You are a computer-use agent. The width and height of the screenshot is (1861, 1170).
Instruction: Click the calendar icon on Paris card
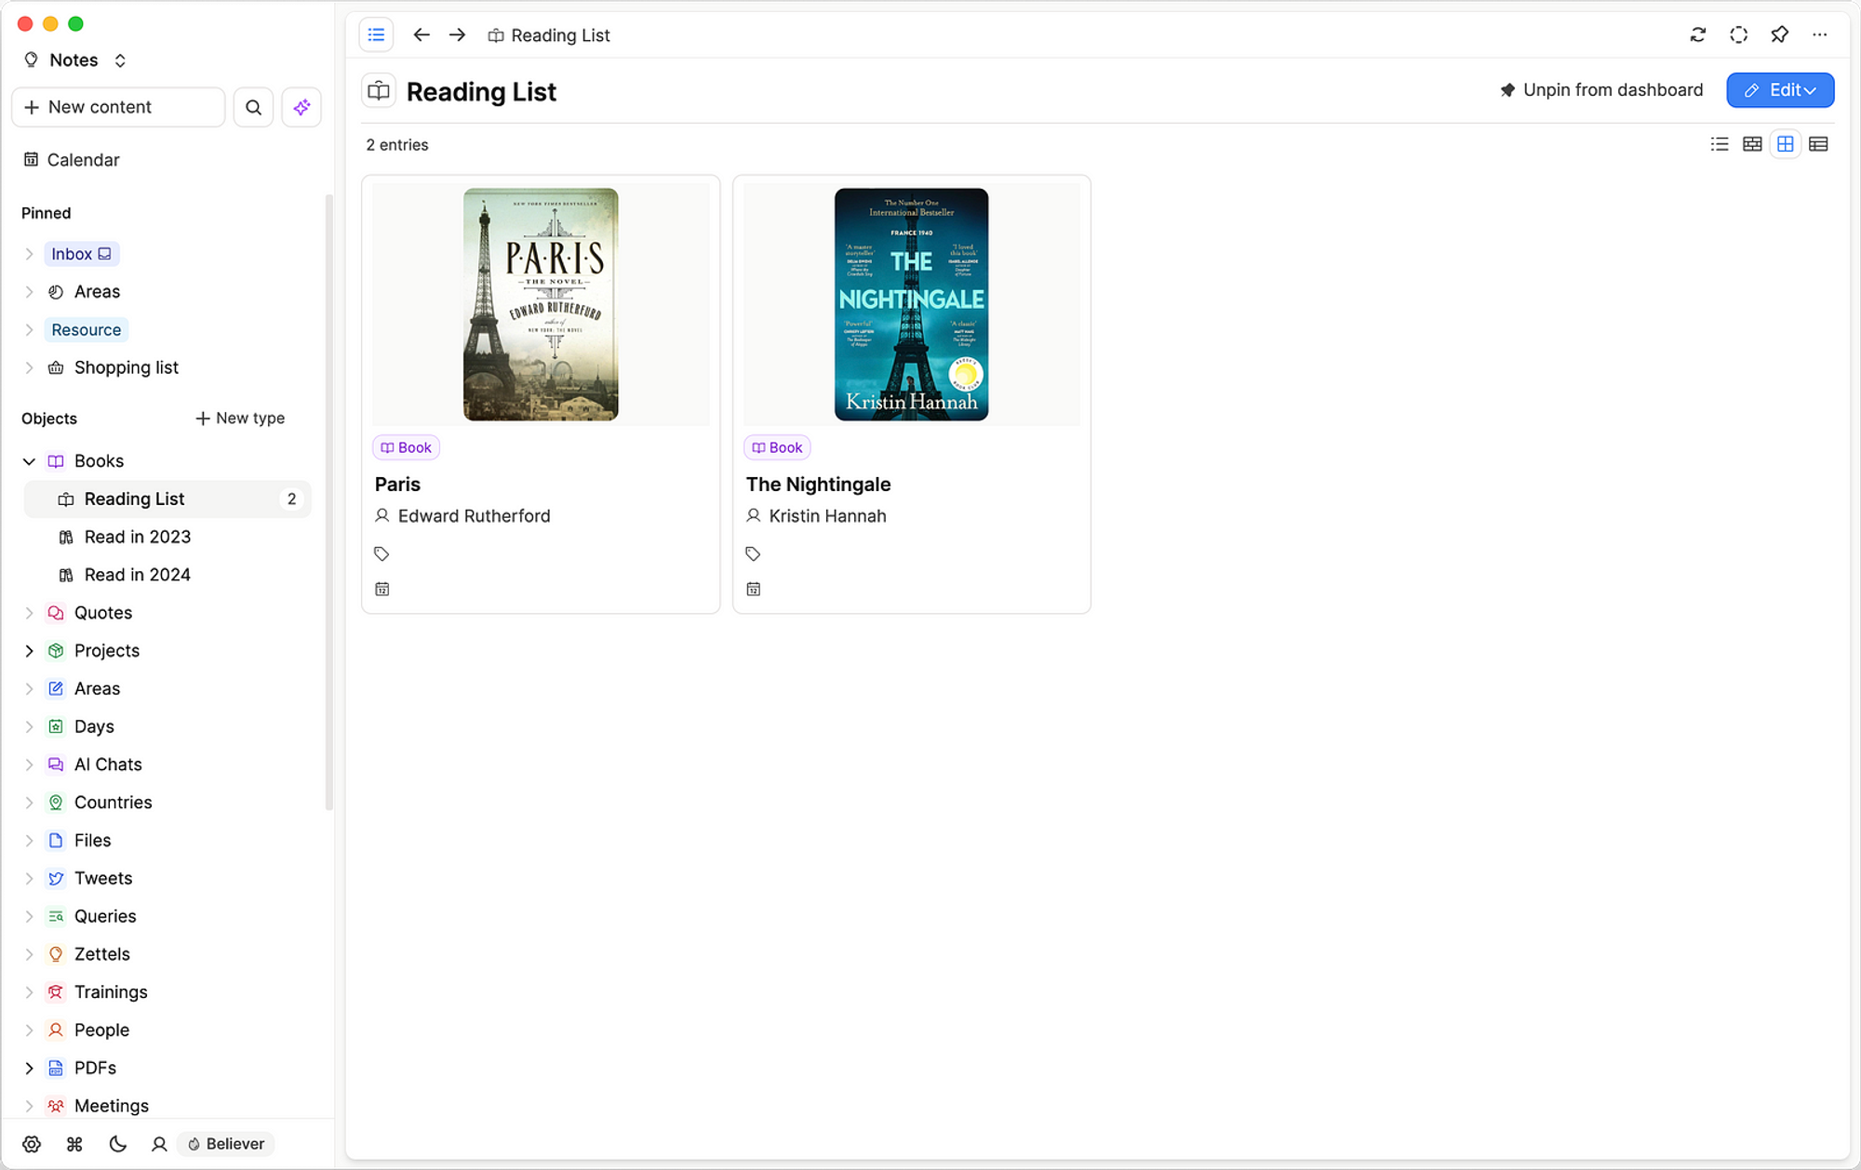[x=382, y=589]
